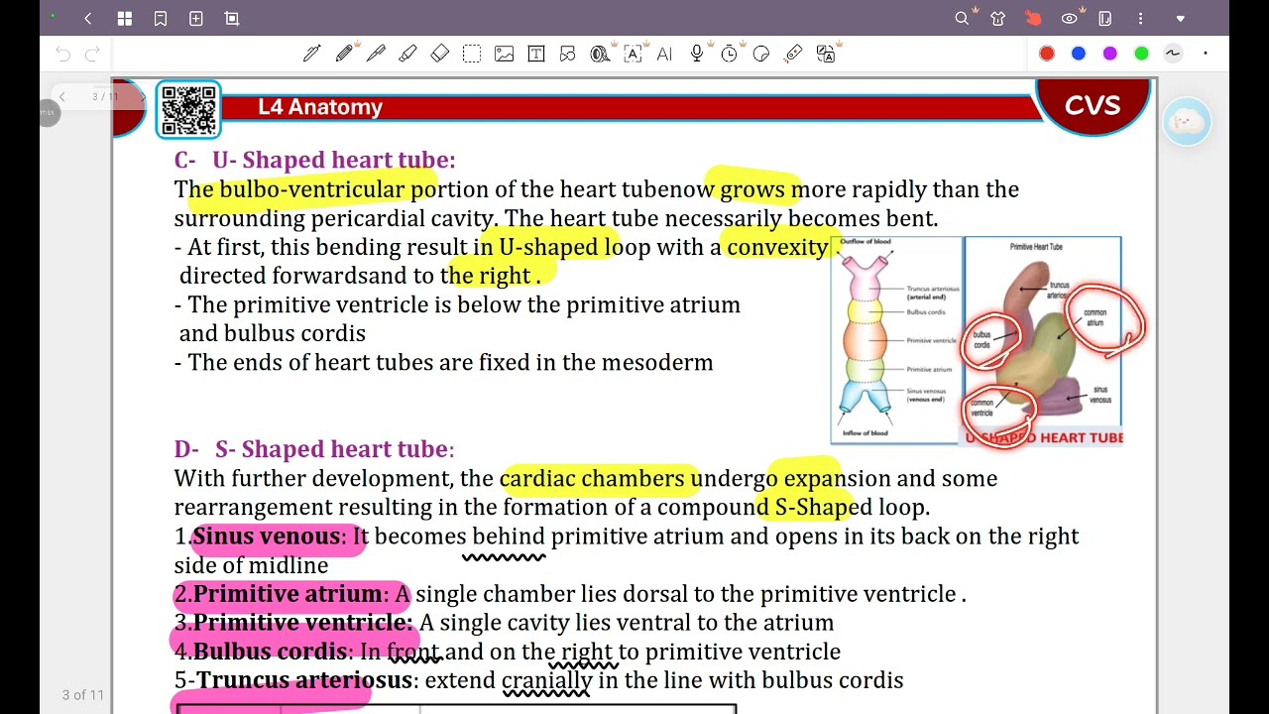Go to previous page in page navigator
The image size is (1269, 714).
61,97
